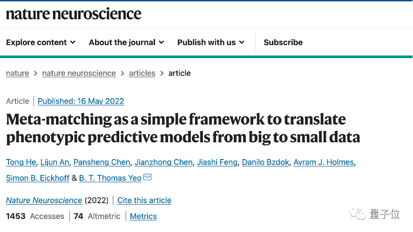Image resolution: width=413 pixels, height=232 pixels.
Task: Click Cite this article
Action: (144, 200)
